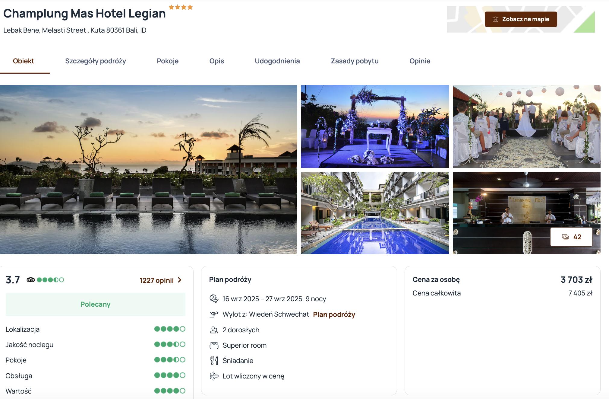Click the Superior room text
609x399 pixels.
click(x=245, y=345)
